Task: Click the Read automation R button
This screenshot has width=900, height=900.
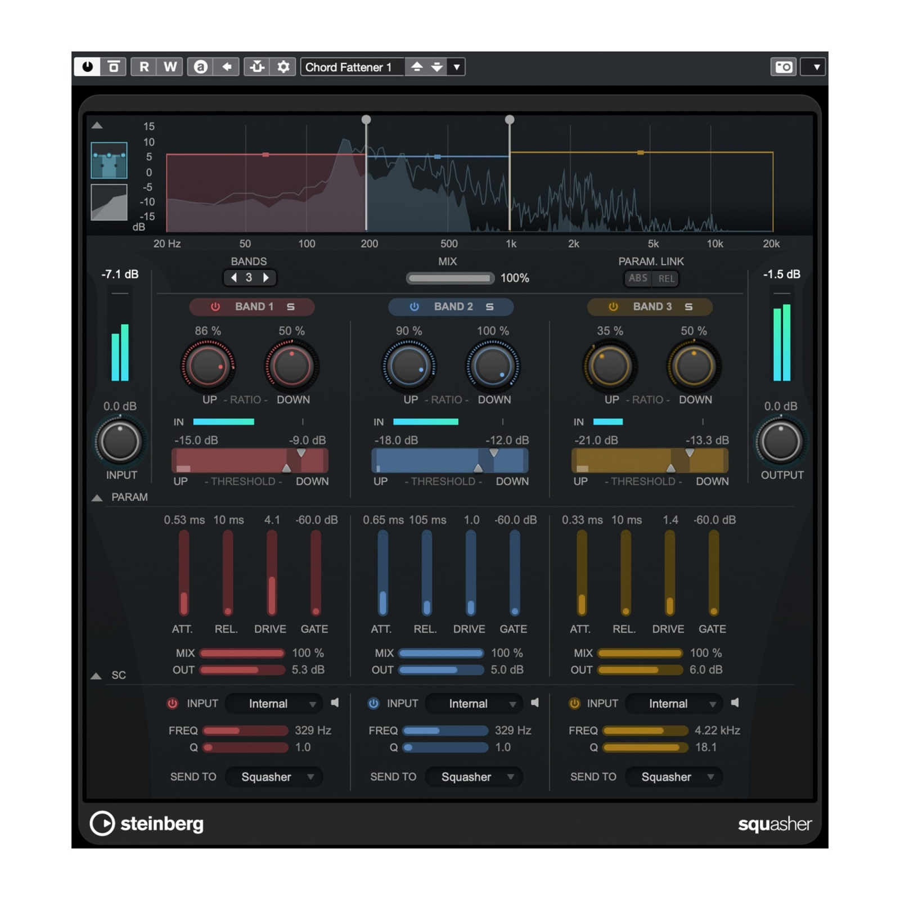Action: [x=144, y=67]
